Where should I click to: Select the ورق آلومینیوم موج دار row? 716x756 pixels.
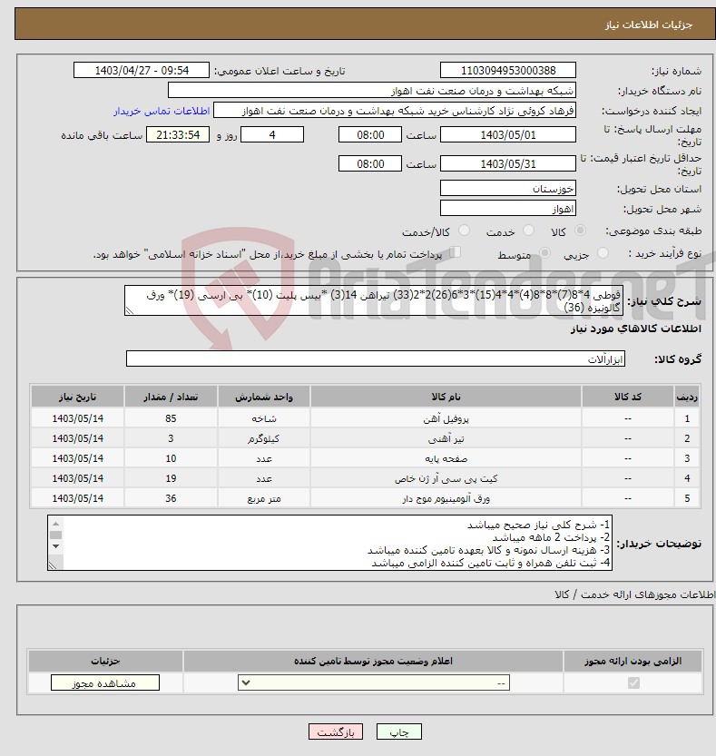[365, 498]
